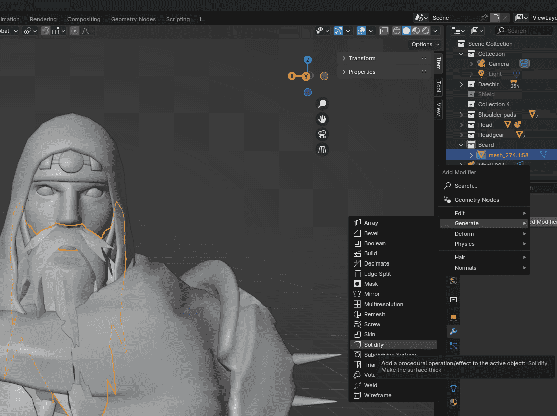This screenshot has width=557, height=416.
Task: Add the Boolean modifier
Action: (x=393, y=243)
